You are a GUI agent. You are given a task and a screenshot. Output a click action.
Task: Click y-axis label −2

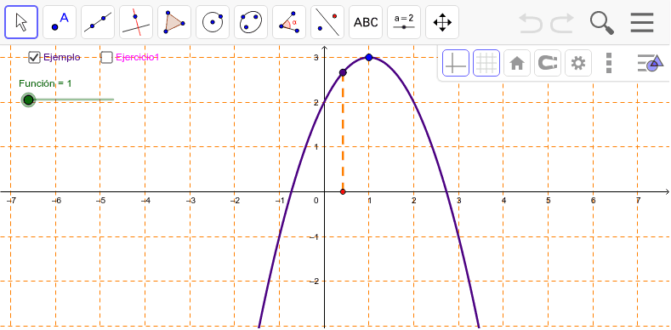click(315, 282)
